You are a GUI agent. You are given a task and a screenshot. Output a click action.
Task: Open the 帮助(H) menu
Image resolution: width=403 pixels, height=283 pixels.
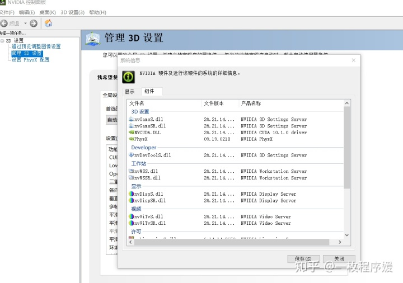(97, 12)
